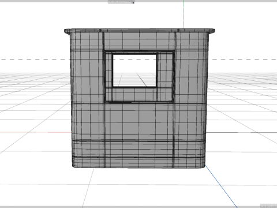This screenshot has width=277, height=208.
Task: Click the blurred status label in the bottom-right corner
Action: pyautogui.click(x=268, y=206)
